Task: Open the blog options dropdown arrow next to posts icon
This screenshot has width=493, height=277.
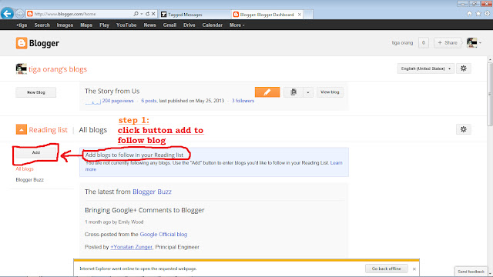Action: click(x=308, y=92)
